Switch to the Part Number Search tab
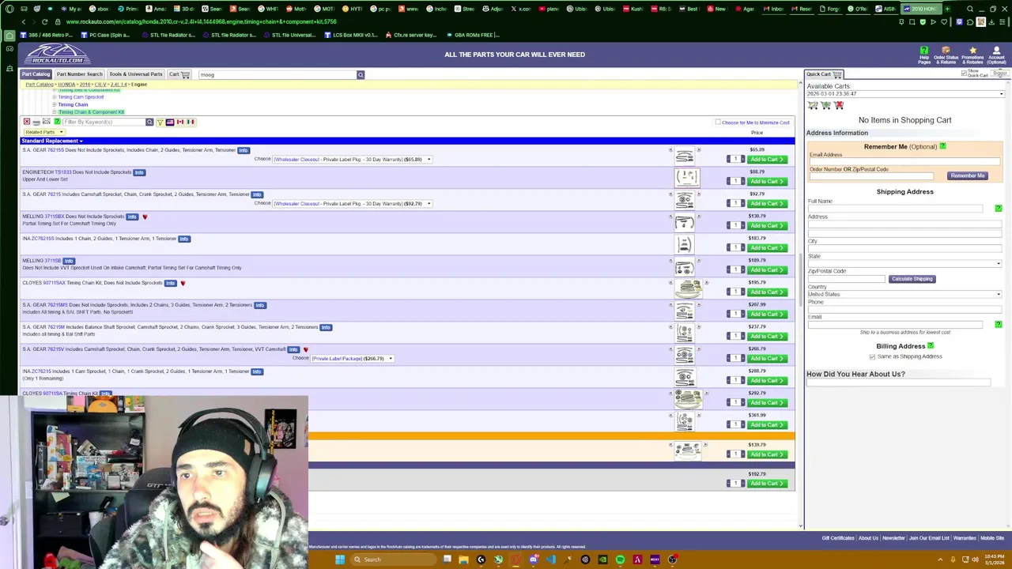1012x569 pixels. click(x=79, y=74)
